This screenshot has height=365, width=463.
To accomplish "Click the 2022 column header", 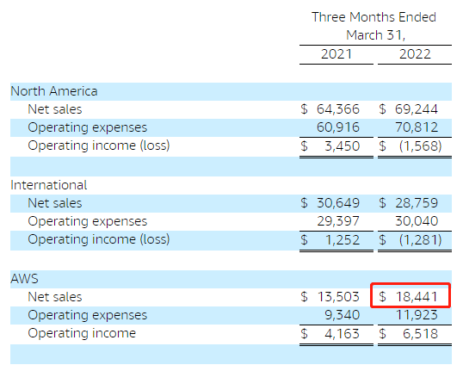I will tap(415, 54).
